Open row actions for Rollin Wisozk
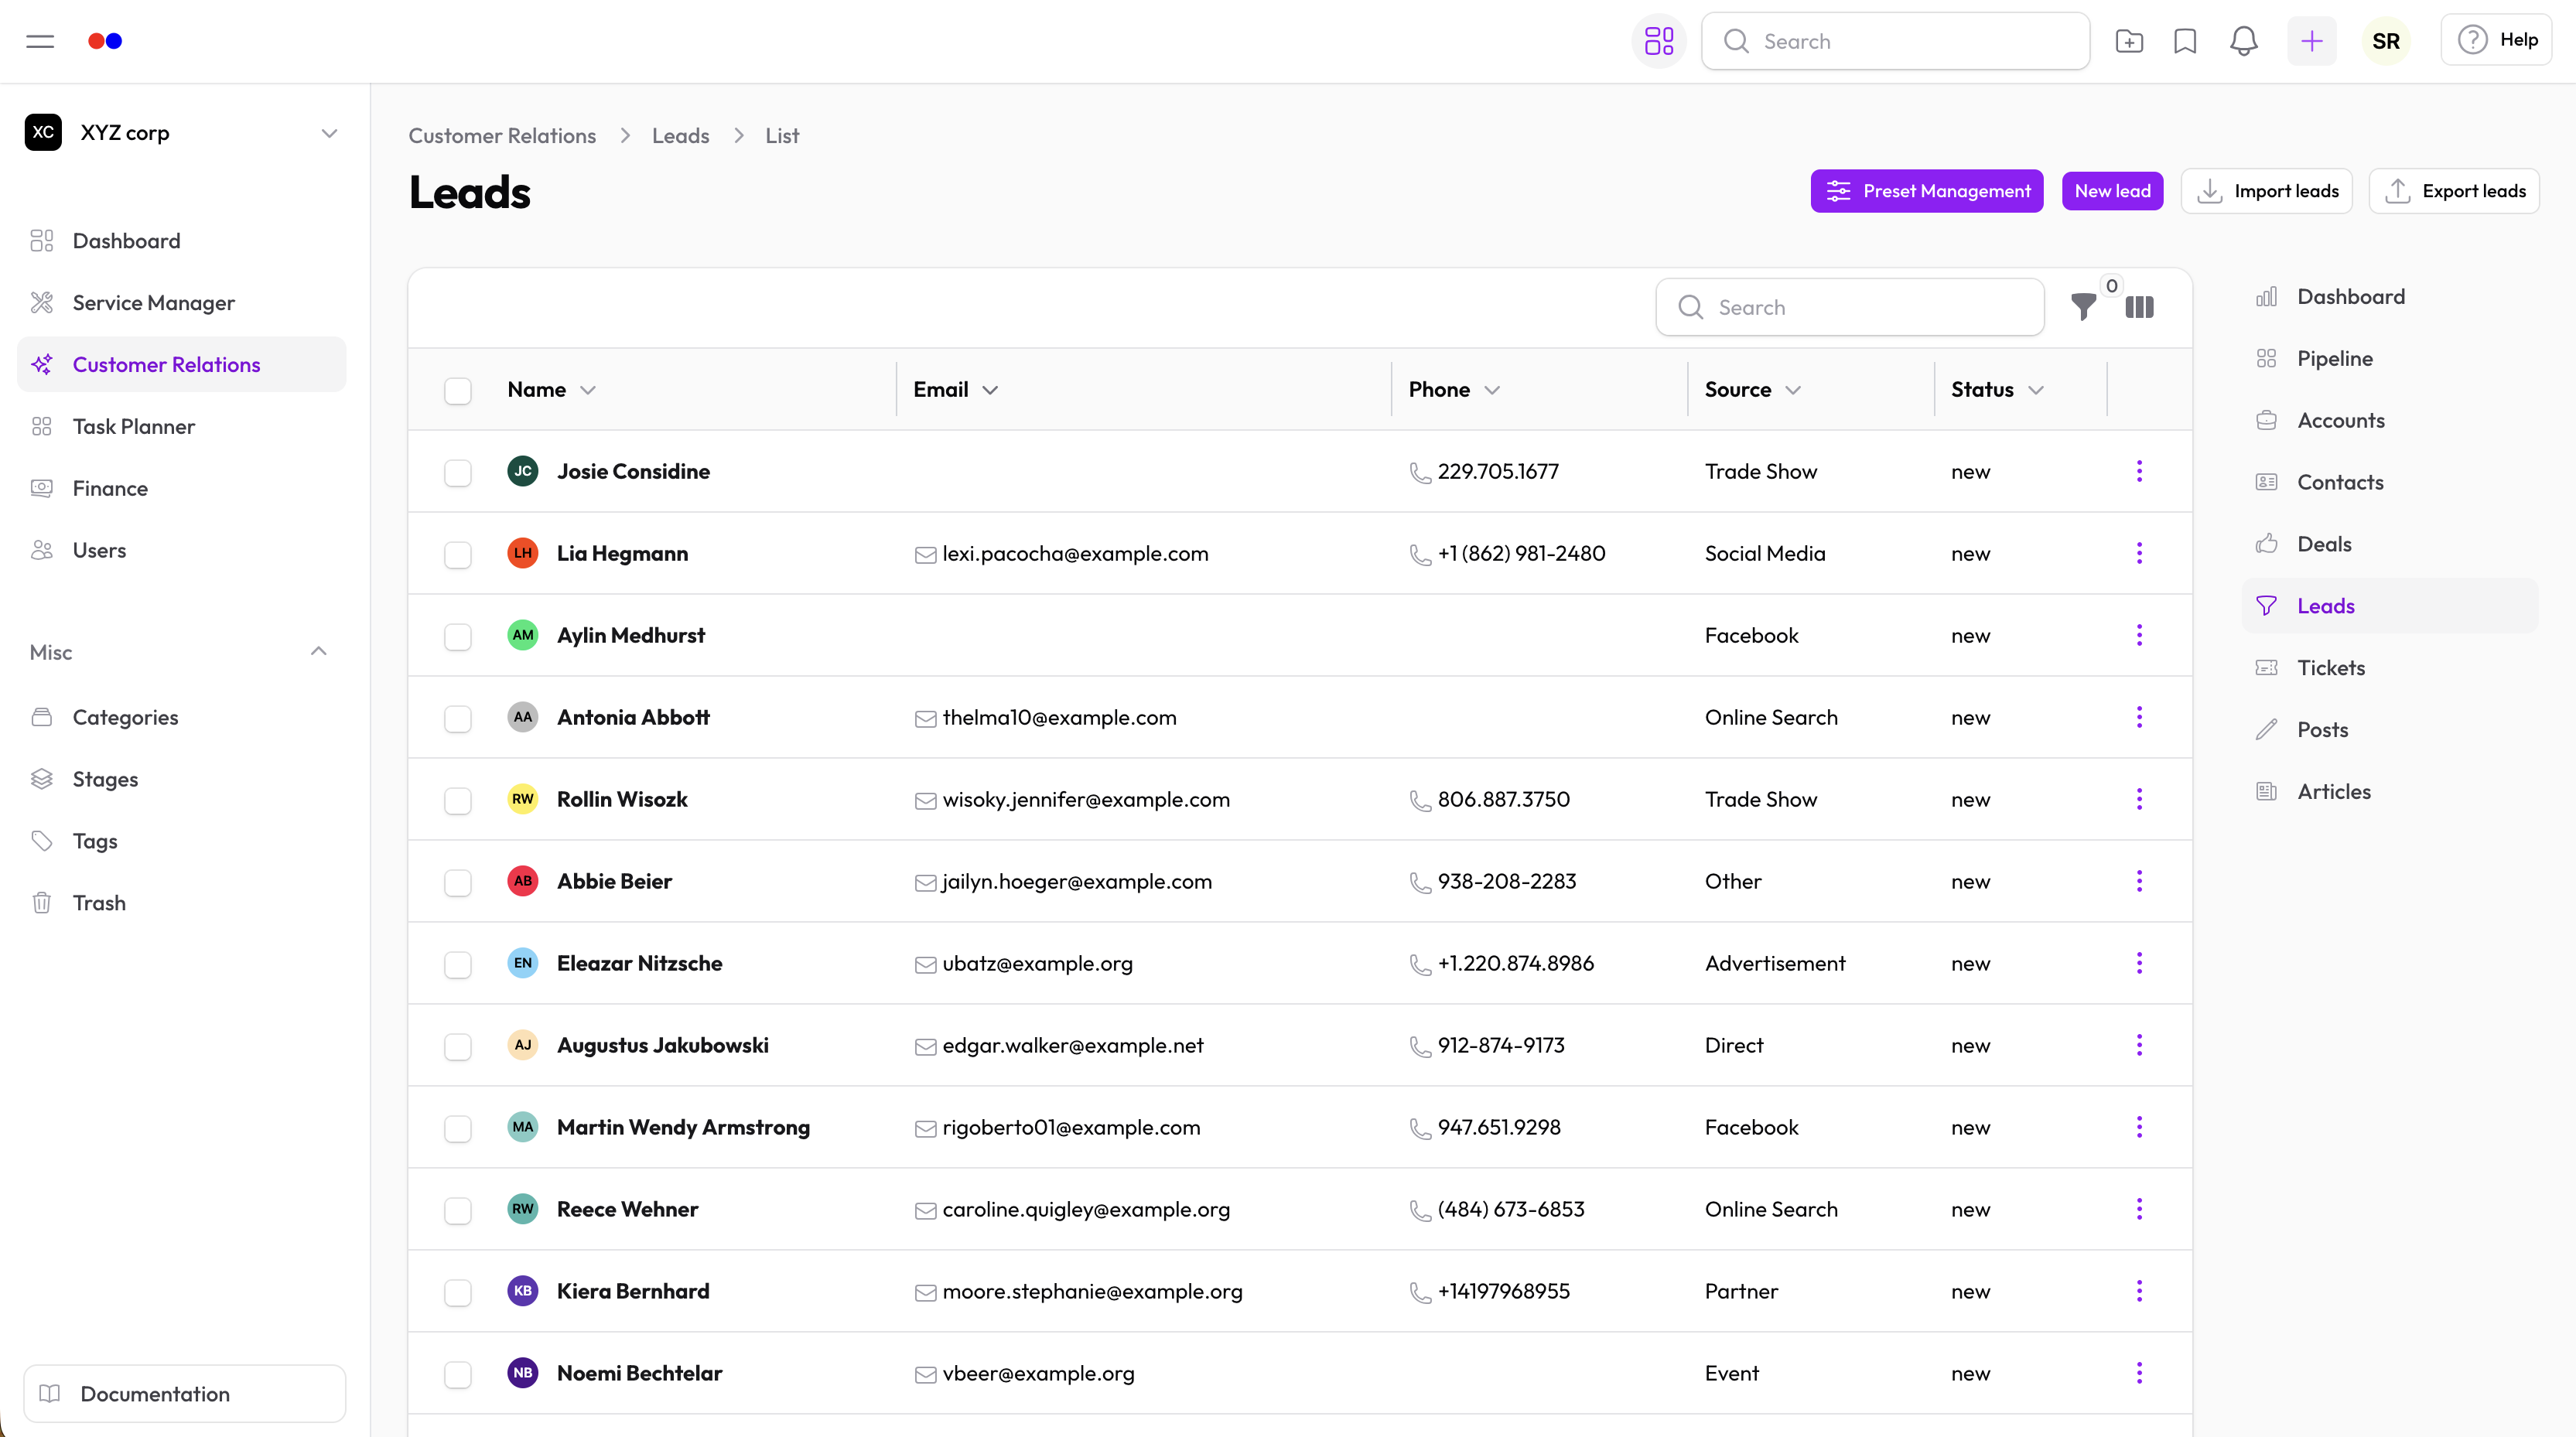This screenshot has height=1437, width=2576. [x=2139, y=799]
